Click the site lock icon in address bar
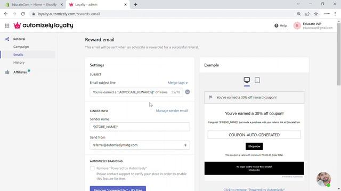The height and width of the screenshot is (191, 341). [33, 14]
